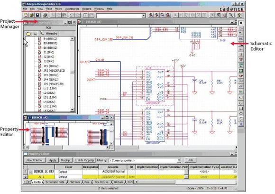The image size is (275, 194).
Task: Click the Implementation Type column header
Action: [x=204, y=167]
